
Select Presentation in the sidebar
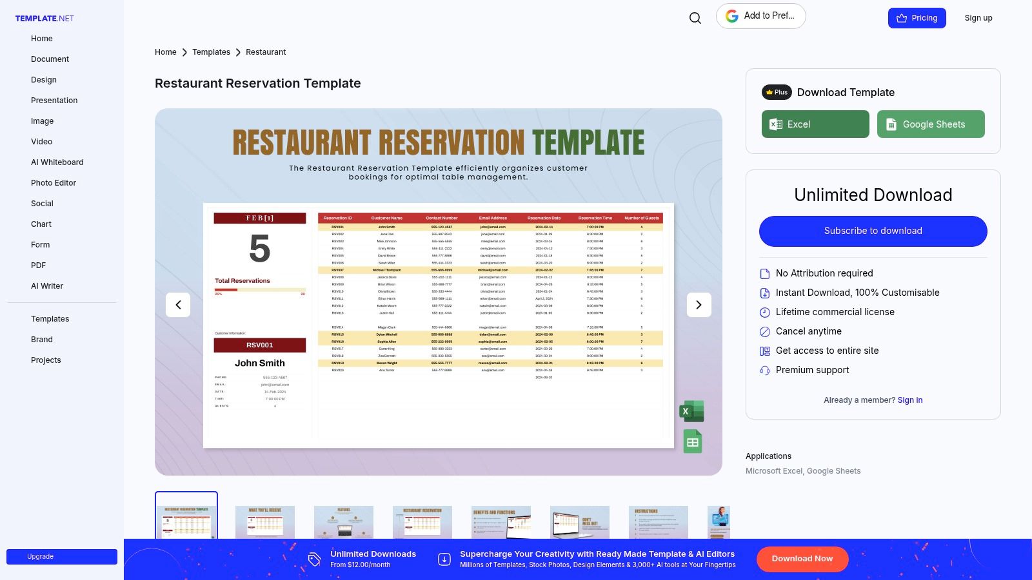(54, 101)
